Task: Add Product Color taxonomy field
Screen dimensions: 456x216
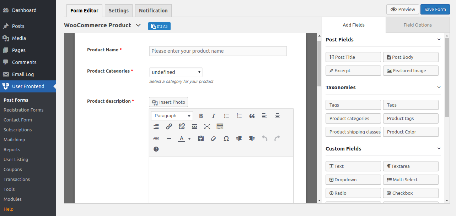Action: coord(411,132)
